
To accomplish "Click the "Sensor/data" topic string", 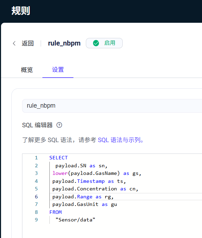I will [75, 220].
